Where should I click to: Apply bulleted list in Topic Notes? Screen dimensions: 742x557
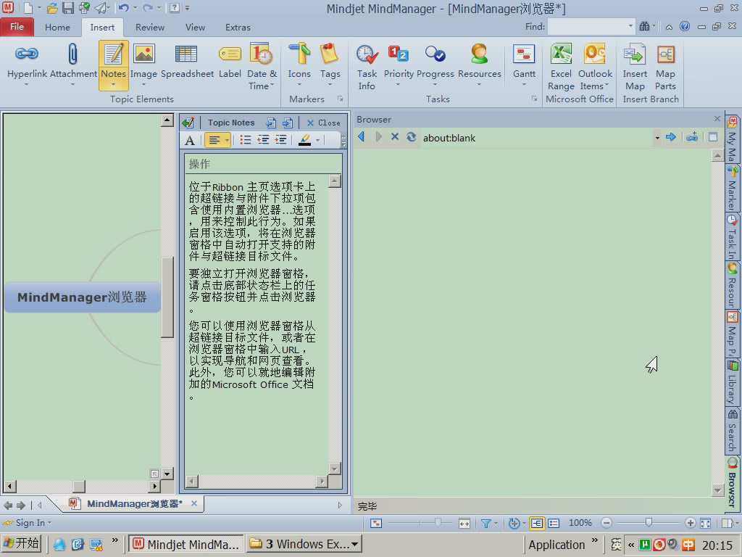245,140
